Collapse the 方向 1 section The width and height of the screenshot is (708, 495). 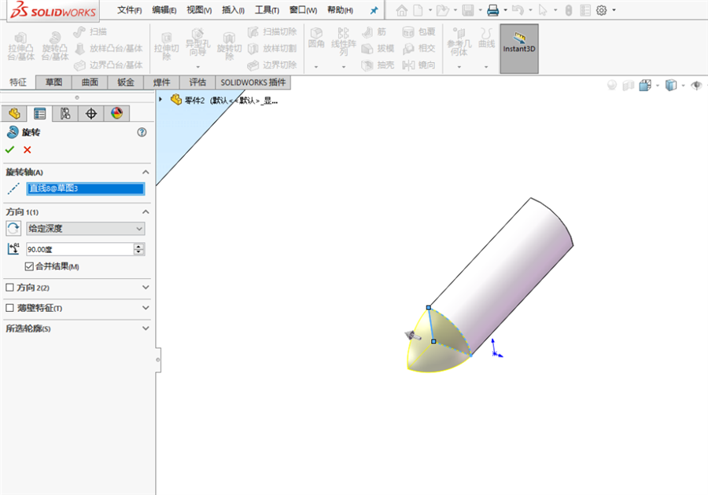tap(146, 212)
